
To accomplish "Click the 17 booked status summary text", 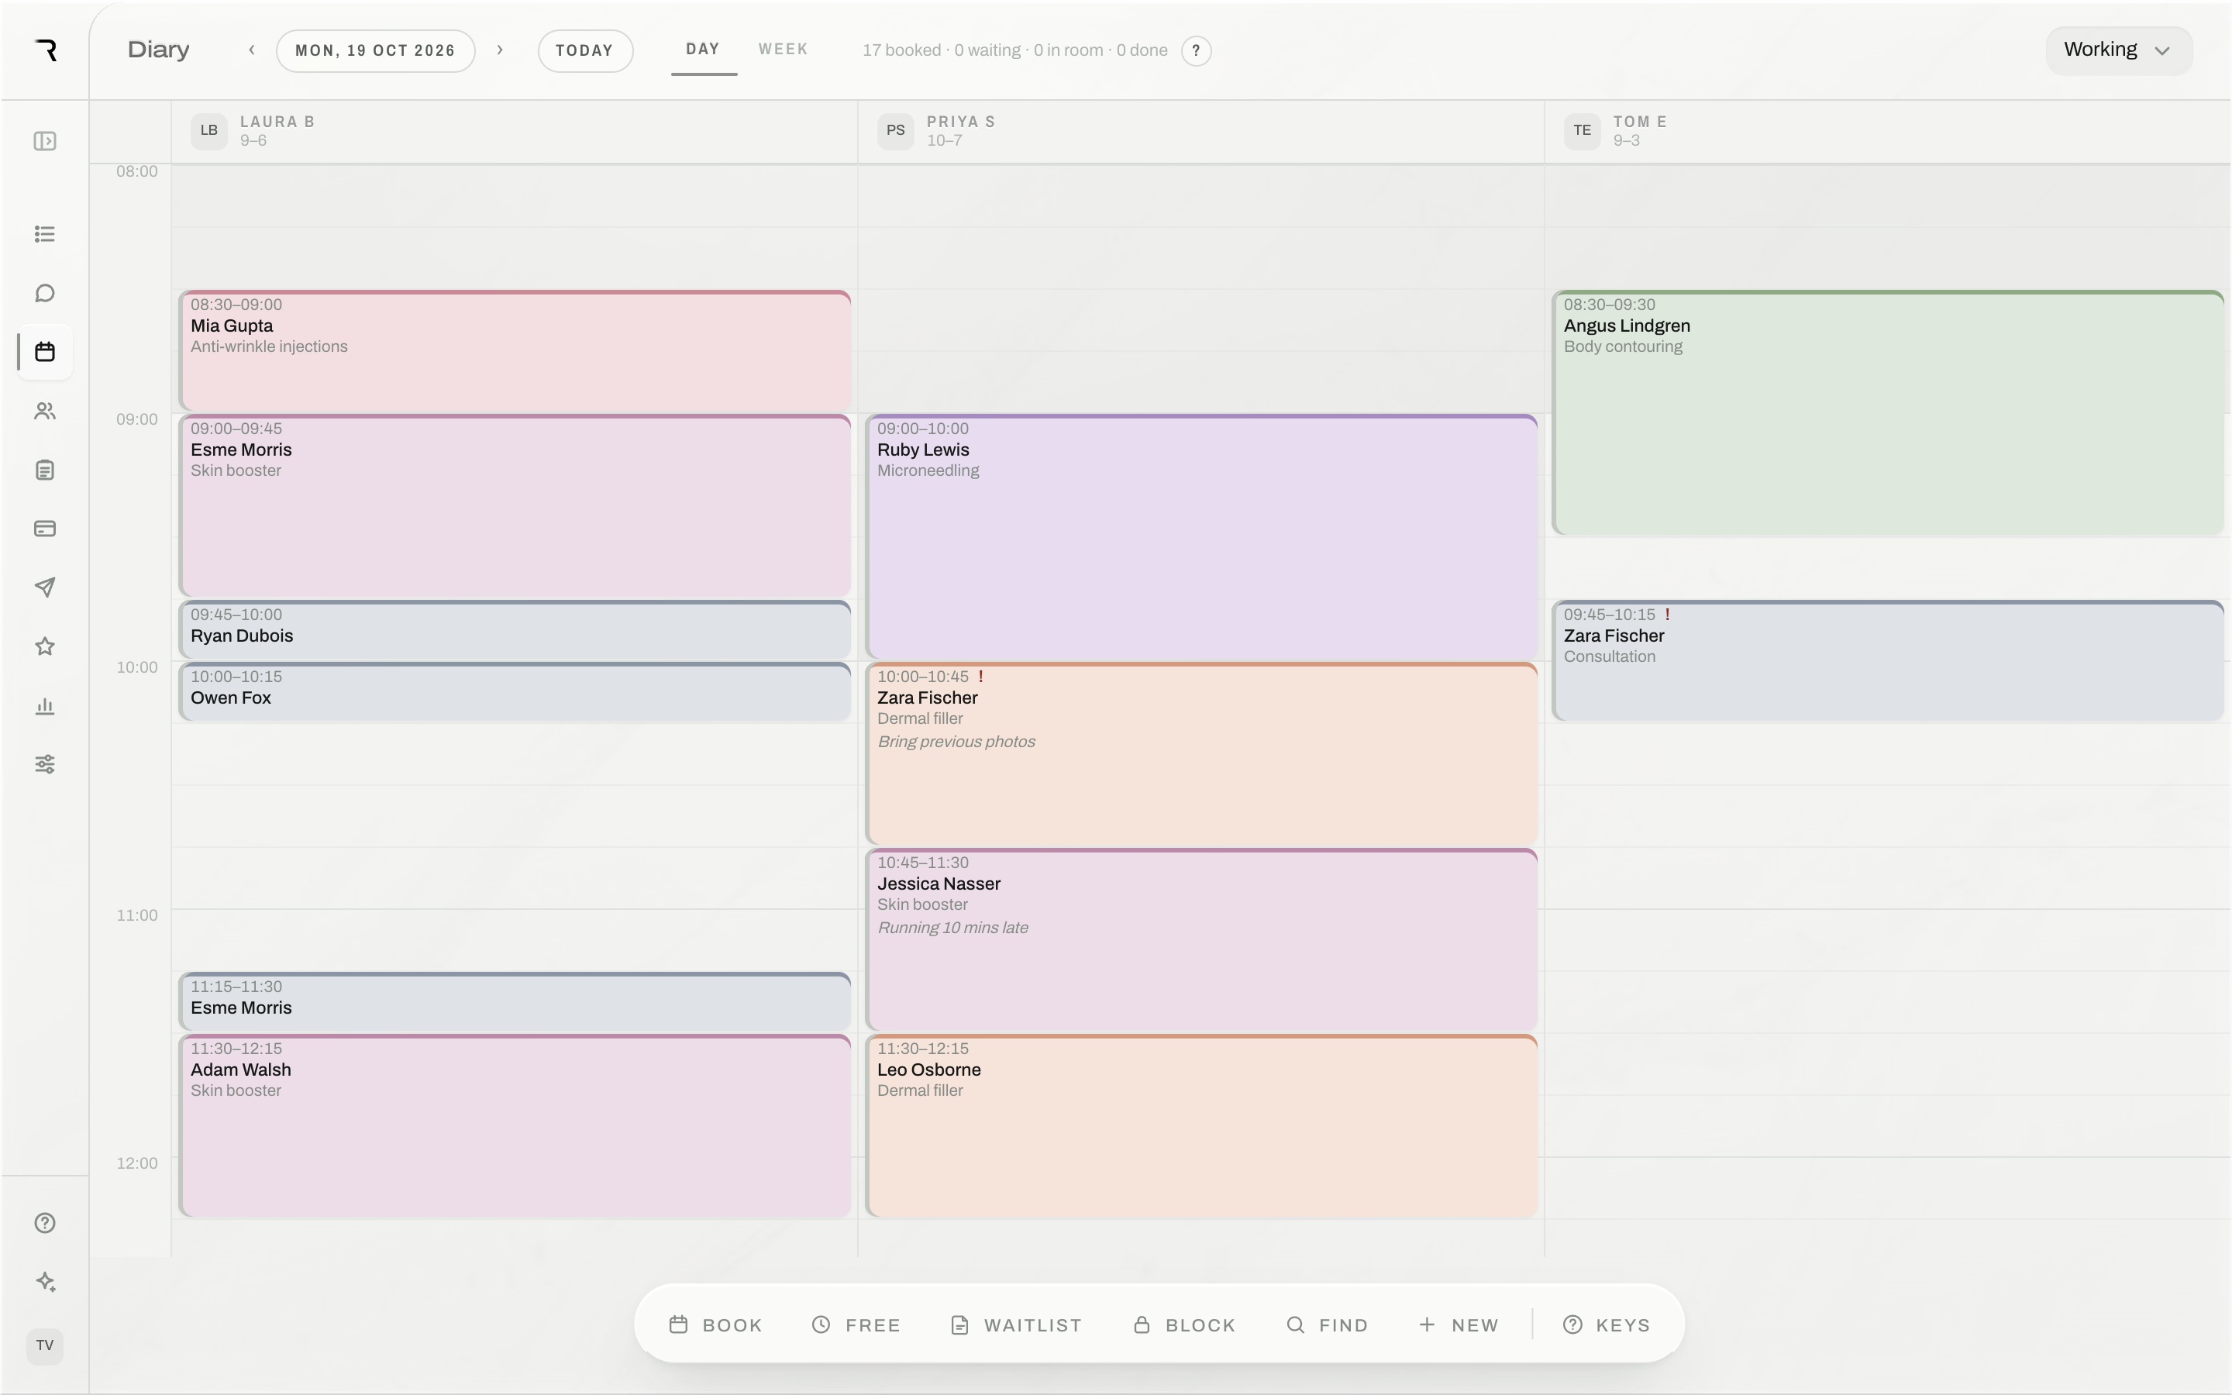I will (x=1014, y=50).
